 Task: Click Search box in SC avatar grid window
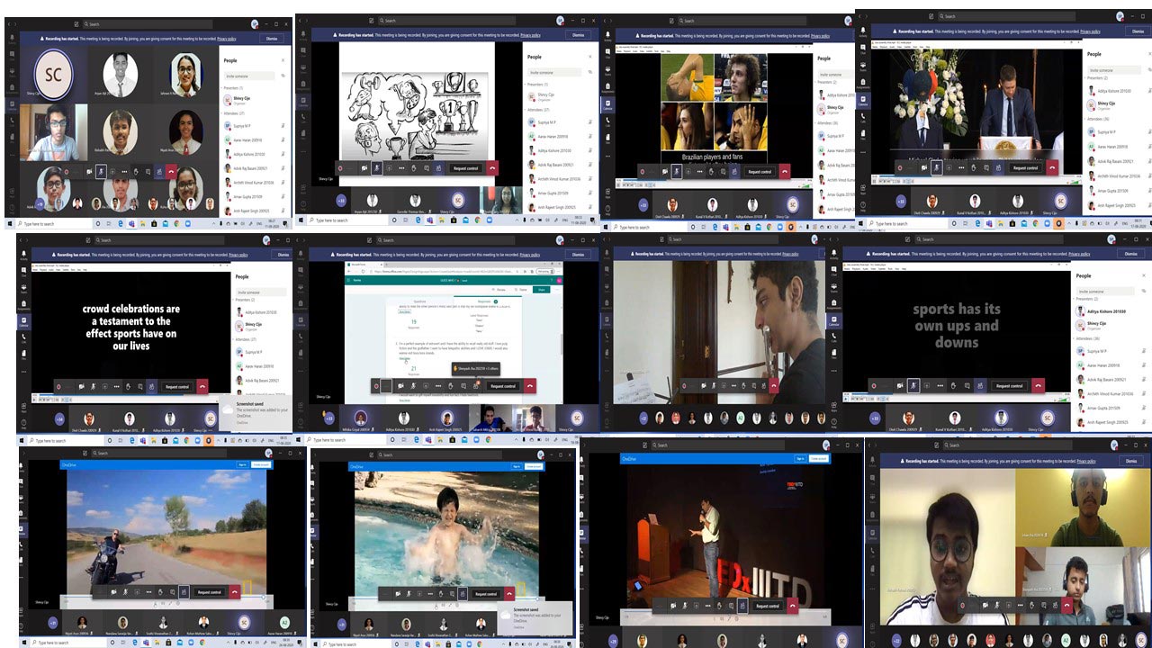(148, 24)
